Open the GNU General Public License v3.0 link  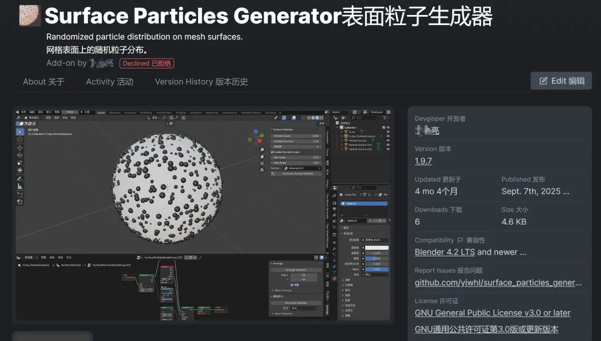[x=492, y=313]
